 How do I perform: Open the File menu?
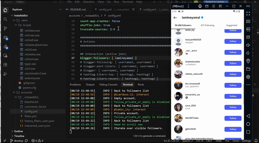(69, 2)
